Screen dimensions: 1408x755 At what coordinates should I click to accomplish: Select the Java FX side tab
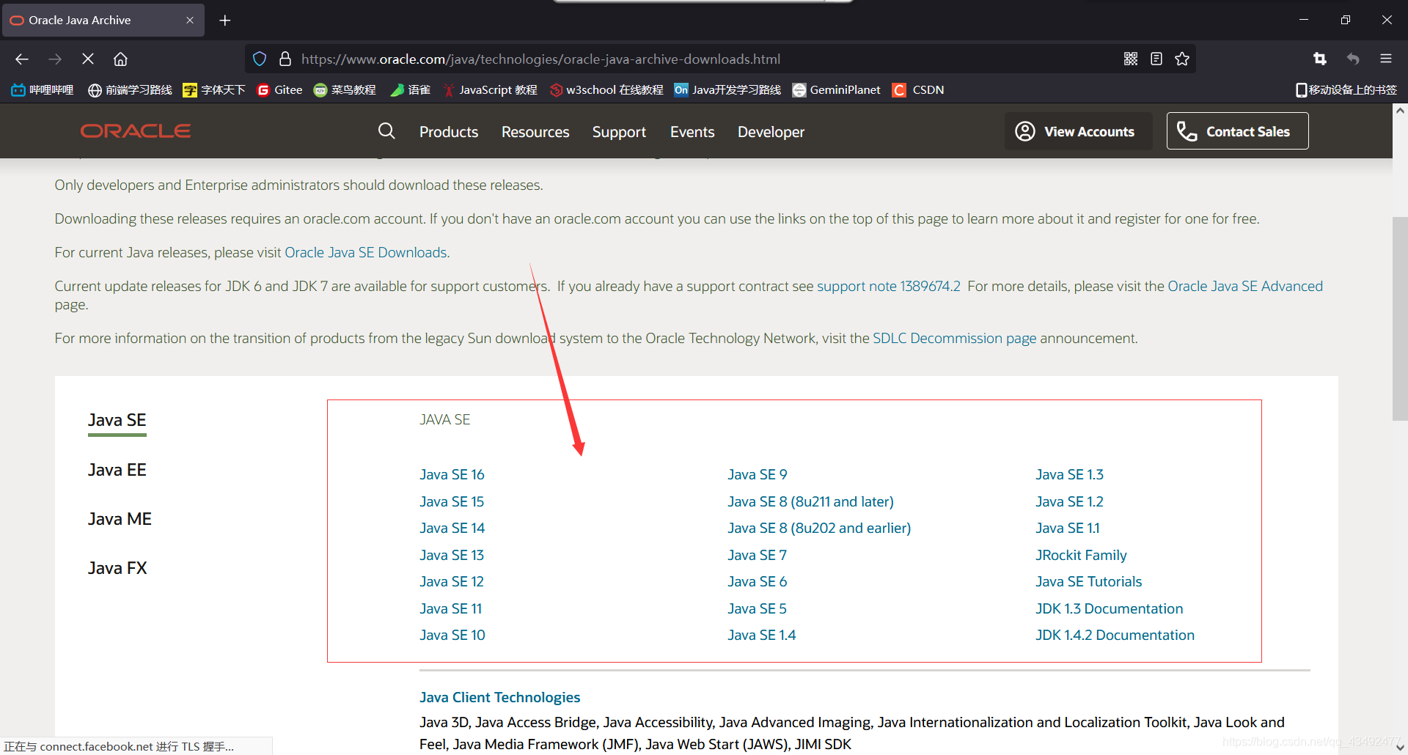(117, 568)
